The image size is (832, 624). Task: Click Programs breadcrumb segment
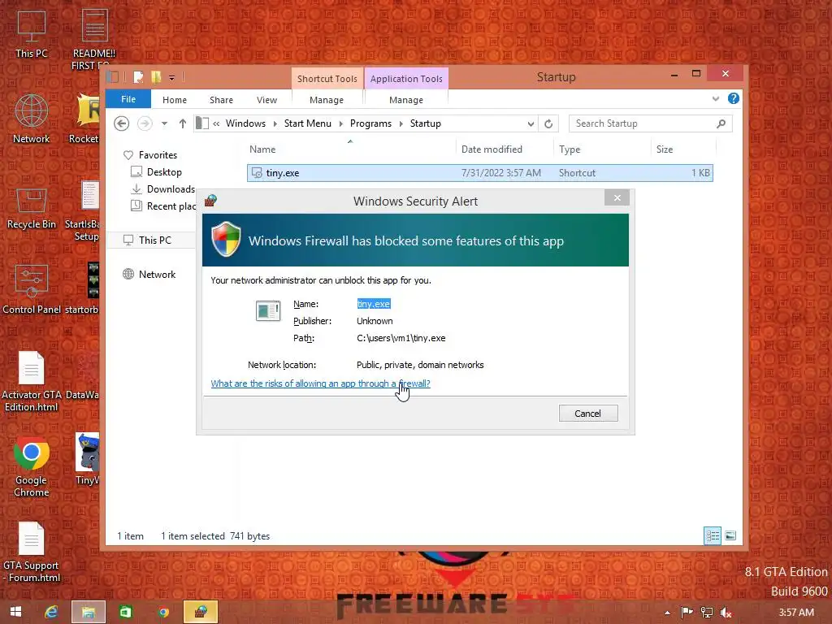click(x=370, y=123)
